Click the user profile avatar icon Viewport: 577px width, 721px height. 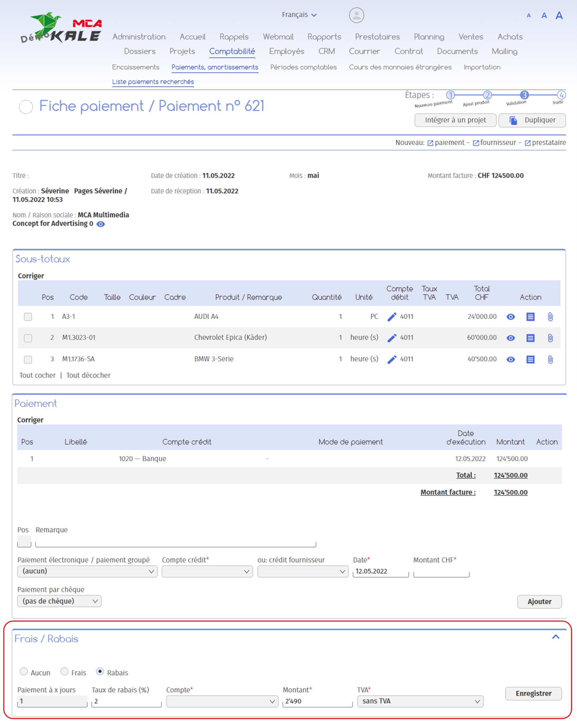(x=357, y=15)
